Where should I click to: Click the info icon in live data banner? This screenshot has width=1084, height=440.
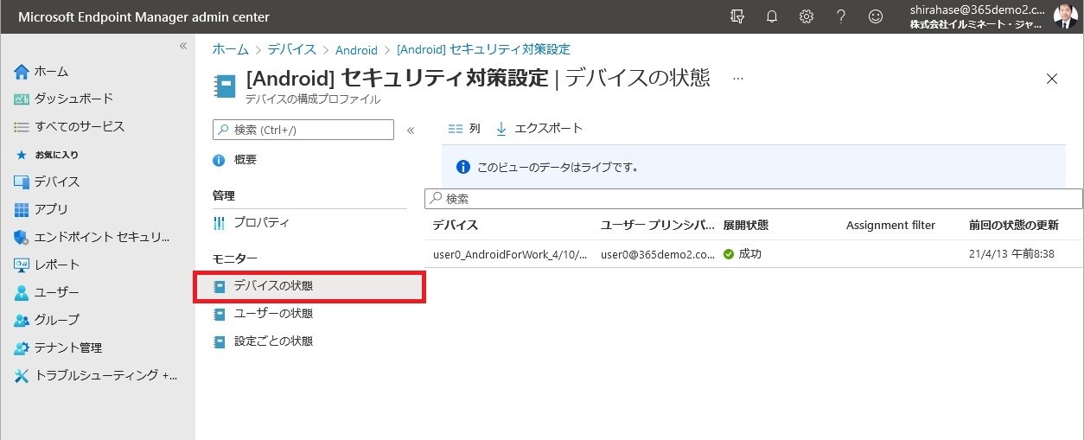pos(463,167)
